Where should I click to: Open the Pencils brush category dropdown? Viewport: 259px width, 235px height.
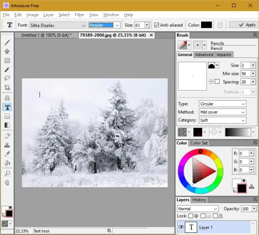[189, 45]
